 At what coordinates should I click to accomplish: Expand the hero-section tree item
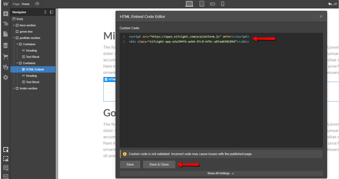14,25
